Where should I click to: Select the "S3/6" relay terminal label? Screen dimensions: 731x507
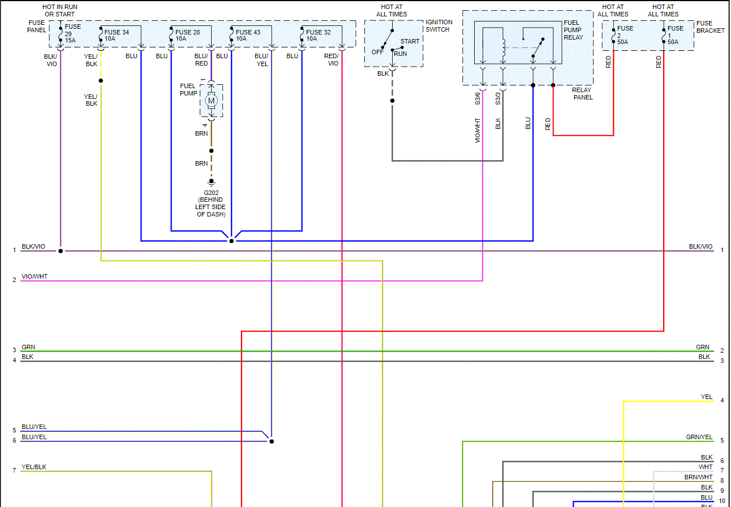point(478,98)
